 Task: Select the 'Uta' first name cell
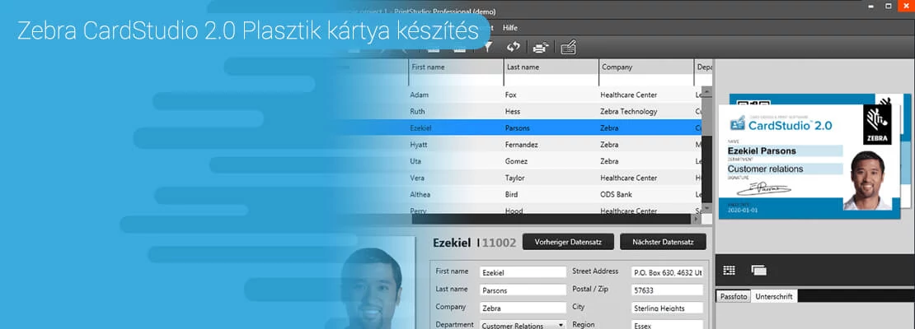415,161
